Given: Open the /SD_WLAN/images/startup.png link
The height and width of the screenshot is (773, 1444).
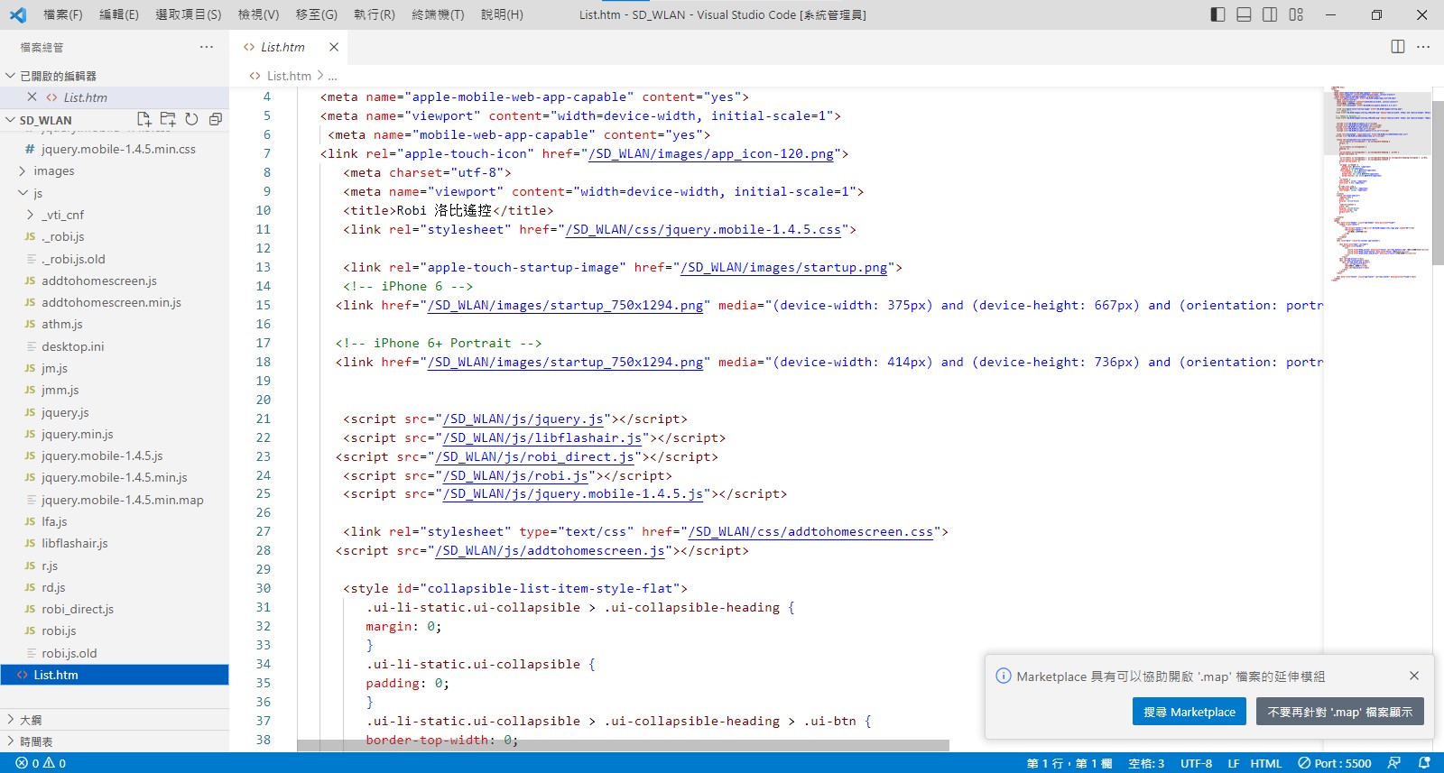Looking at the screenshot, I should coord(783,268).
